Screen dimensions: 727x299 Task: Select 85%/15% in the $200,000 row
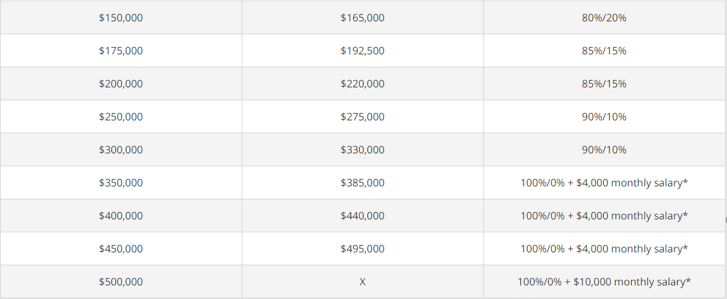[604, 84]
